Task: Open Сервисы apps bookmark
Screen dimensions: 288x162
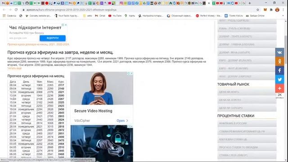Action: click(x=9, y=16)
